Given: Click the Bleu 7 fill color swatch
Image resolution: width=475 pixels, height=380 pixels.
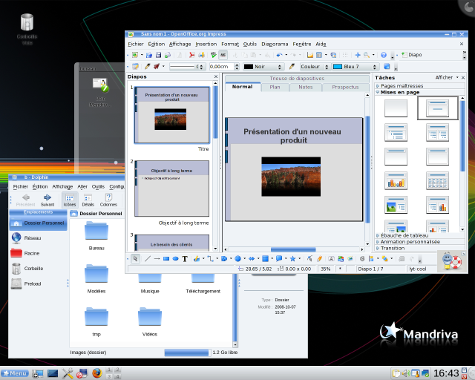Looking at the screenshot, I should [x=338, y=67].
